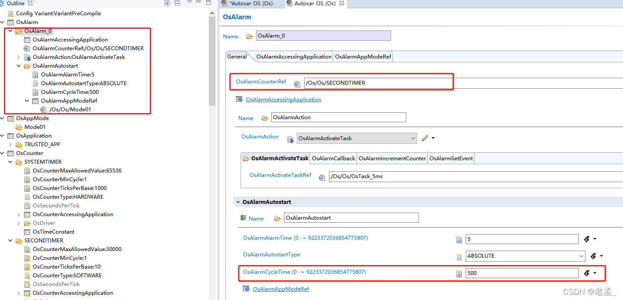Click the @ icon beside OsAlarmActivateTaskRef field
623x300 pixels.
pyautogui.click(x=322, y=177)
